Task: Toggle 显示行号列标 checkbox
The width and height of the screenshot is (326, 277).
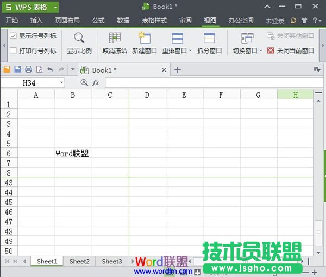Action: click(x=13, y=36)
